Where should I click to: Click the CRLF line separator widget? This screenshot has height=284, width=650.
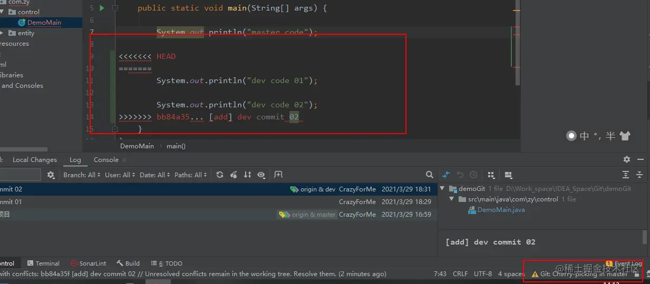coord(460,273)
